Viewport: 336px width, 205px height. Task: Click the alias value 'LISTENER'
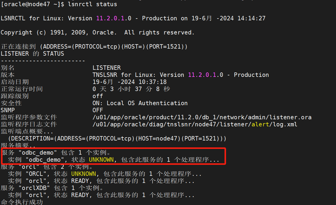(106, 68)
